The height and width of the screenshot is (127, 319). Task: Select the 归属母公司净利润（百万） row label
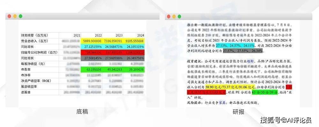pyautogui.click(x=40, y=52)
